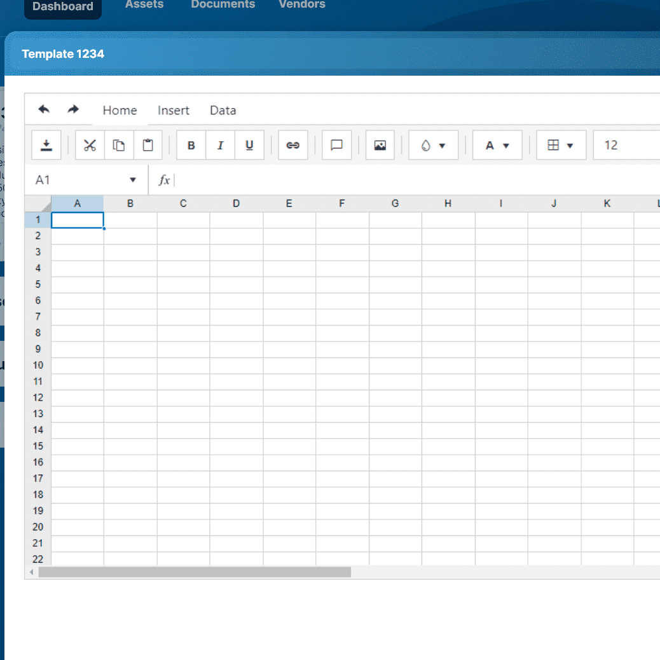
Task: Select the Cut scissors icon
Action: coord(90,145)
